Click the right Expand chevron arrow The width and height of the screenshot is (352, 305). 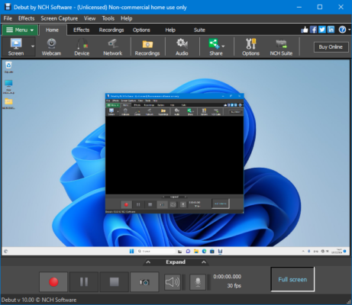coord(204,262)
